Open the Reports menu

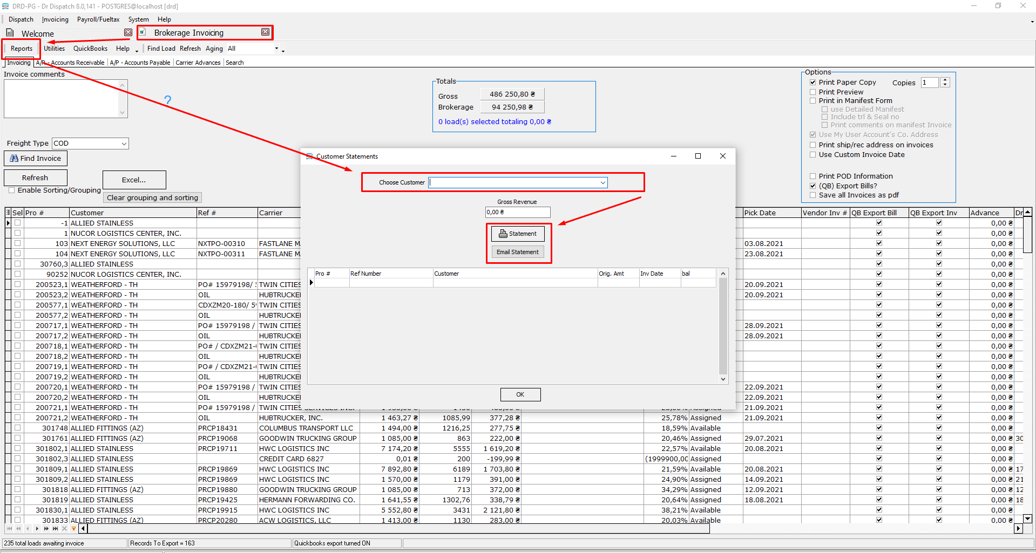(22, 49)
